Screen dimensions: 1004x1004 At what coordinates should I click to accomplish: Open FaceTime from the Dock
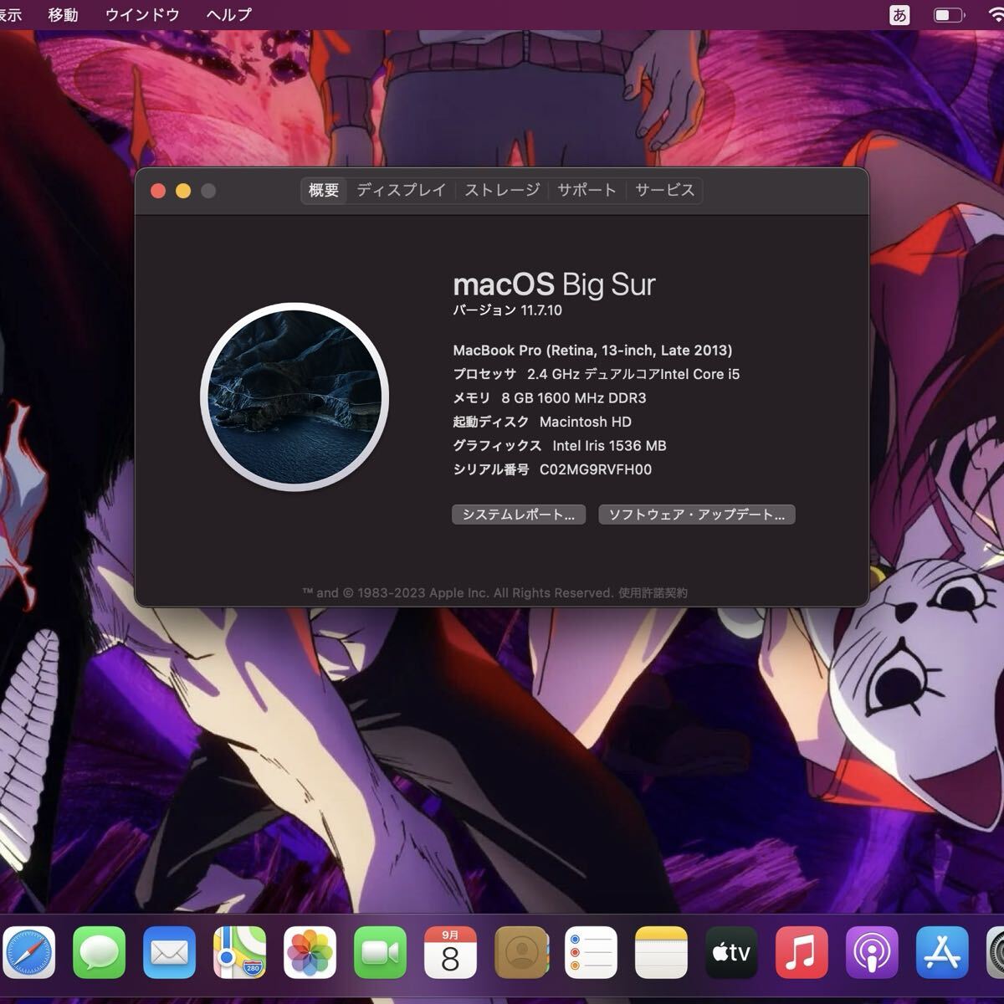pyautogui.click(x=380, y=953)
